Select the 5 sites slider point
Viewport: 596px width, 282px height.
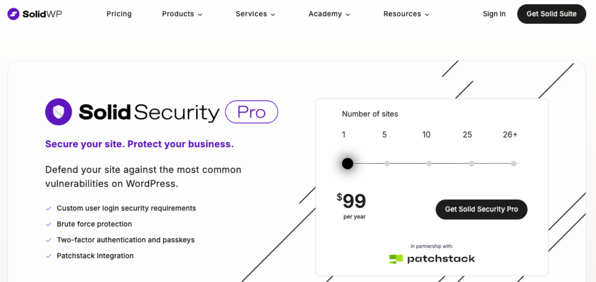(387, 164)
